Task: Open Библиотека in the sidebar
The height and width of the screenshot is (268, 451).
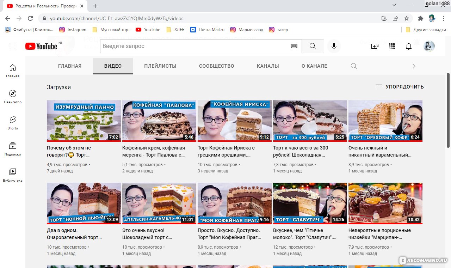Action: [x=13, y=175]
